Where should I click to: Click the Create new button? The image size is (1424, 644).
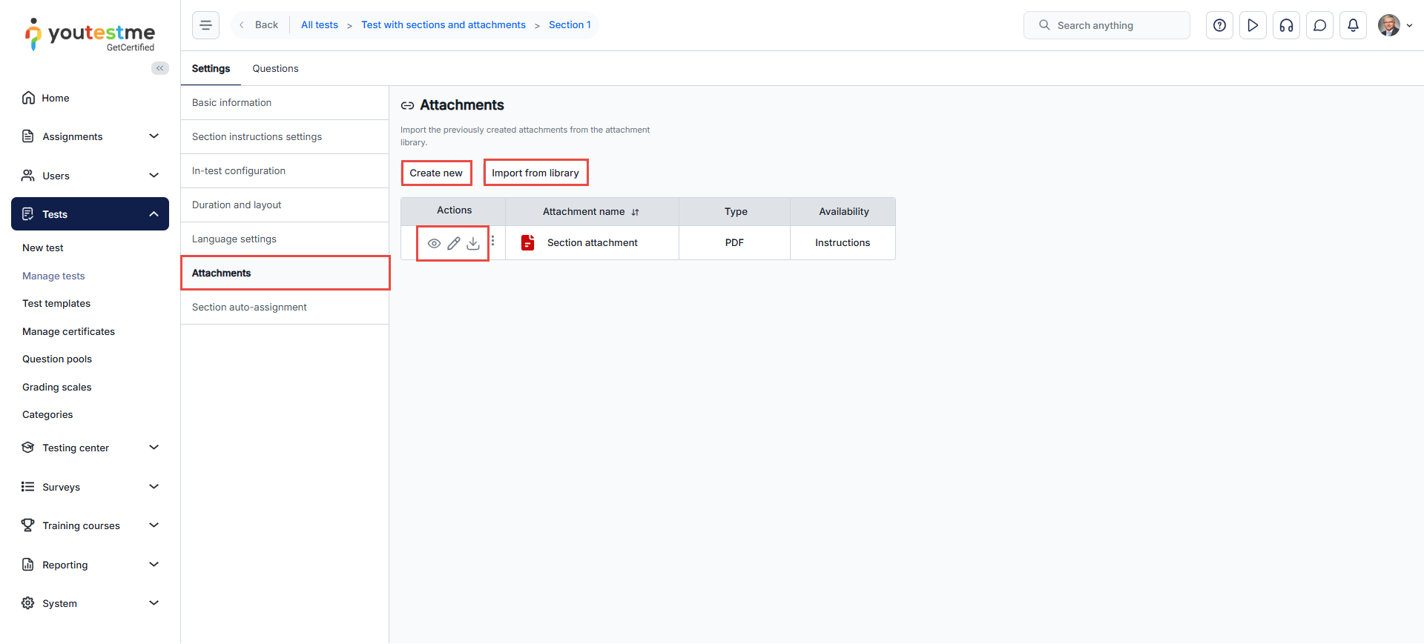[436, 173]
